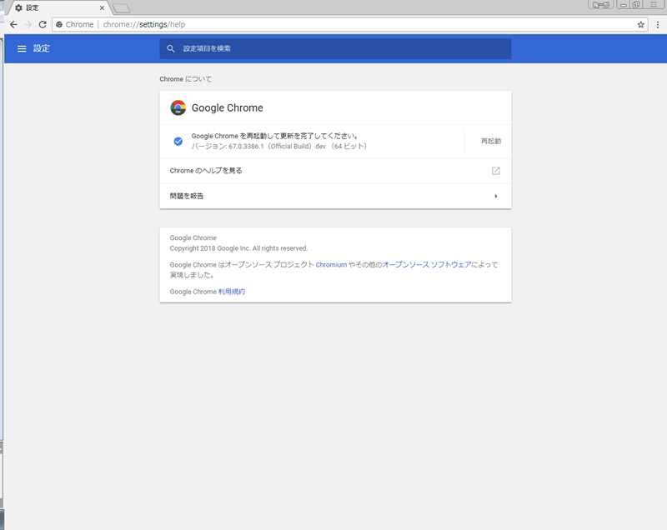Reload the page with refresh icon
667x530 pixels.
click(x=43, y=25)
